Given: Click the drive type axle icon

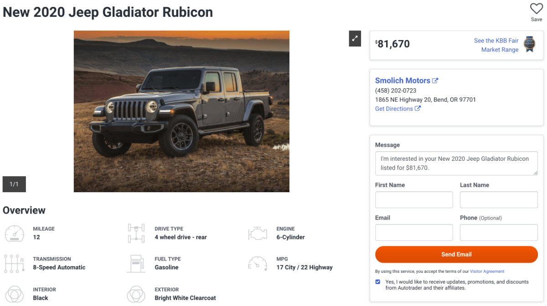Looking at the screenshot, I should coord(136,233).
